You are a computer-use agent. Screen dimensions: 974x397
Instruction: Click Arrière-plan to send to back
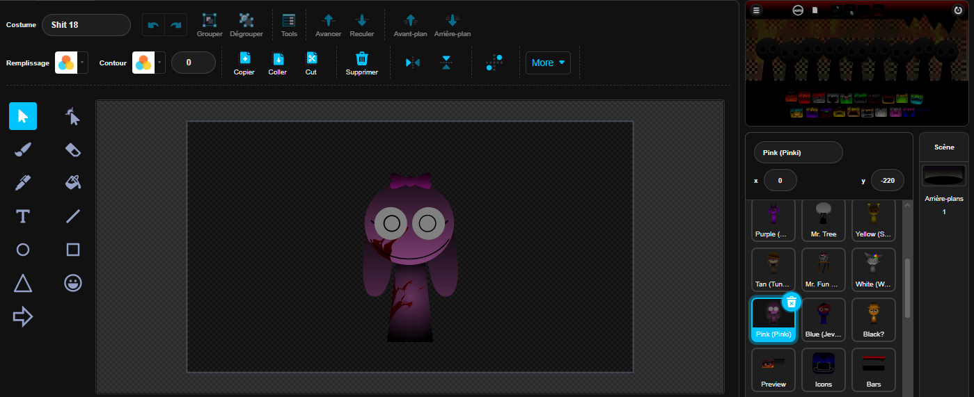pos(453,25)
